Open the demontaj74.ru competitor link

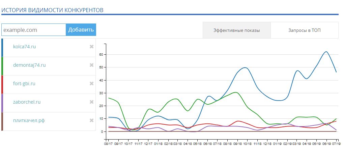(x=29, y=65)
